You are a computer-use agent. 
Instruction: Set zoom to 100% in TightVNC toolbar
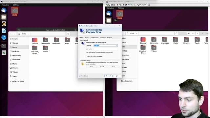pyautogui.click(x=143, y=5)
